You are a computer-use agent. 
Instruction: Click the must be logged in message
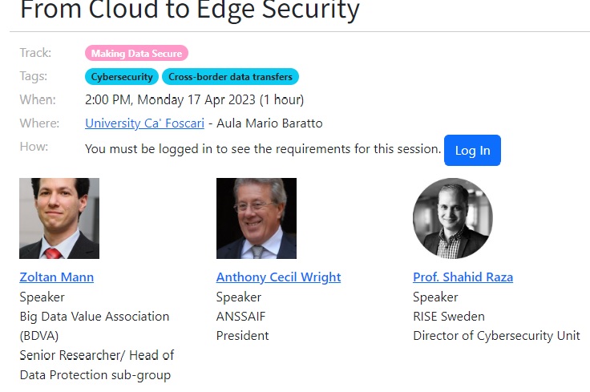click(263, 149)
